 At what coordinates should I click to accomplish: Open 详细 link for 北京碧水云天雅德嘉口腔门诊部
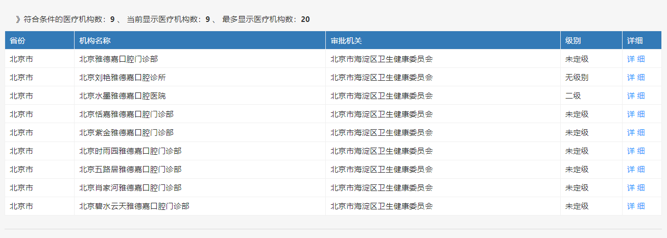coord(636,206)
